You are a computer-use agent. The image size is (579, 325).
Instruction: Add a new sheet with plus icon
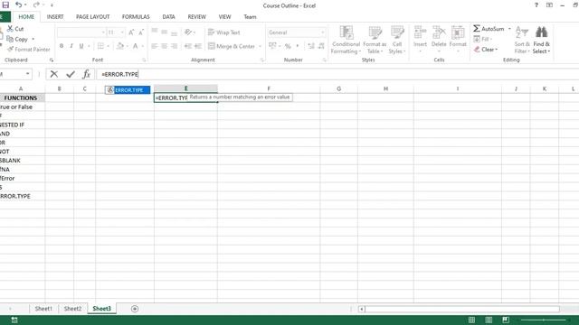(135, 309)
